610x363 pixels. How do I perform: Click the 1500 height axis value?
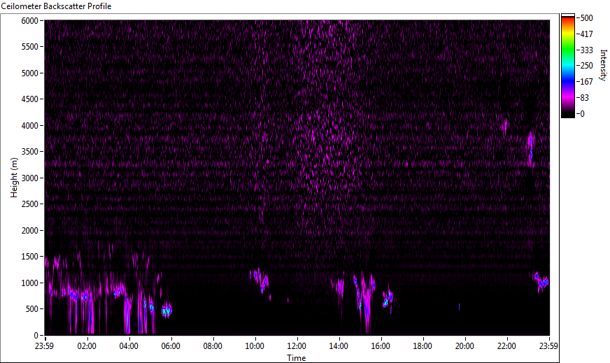click(x=29, y=257)
